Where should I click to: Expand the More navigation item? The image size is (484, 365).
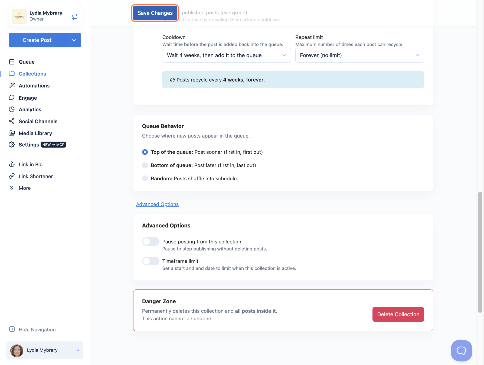(25, 188)
